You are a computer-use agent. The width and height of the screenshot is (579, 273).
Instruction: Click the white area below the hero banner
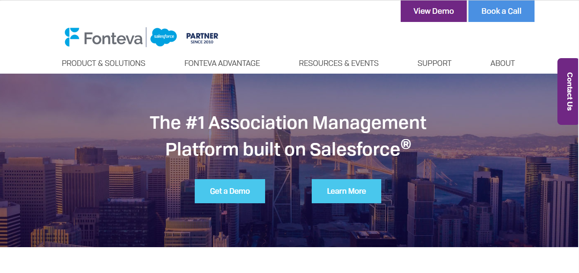click(289, 260)
